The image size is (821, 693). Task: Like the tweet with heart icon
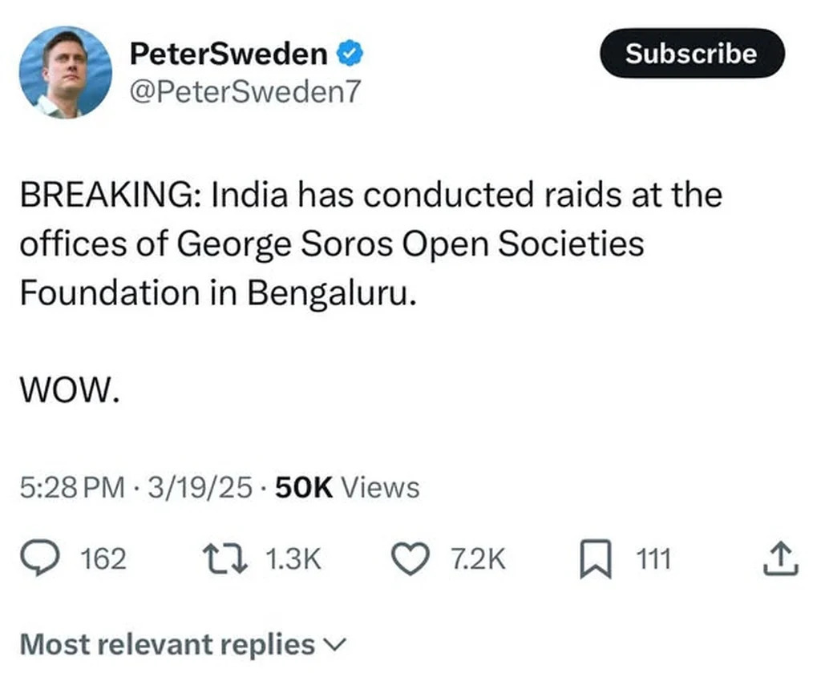[x=414, y=558]
